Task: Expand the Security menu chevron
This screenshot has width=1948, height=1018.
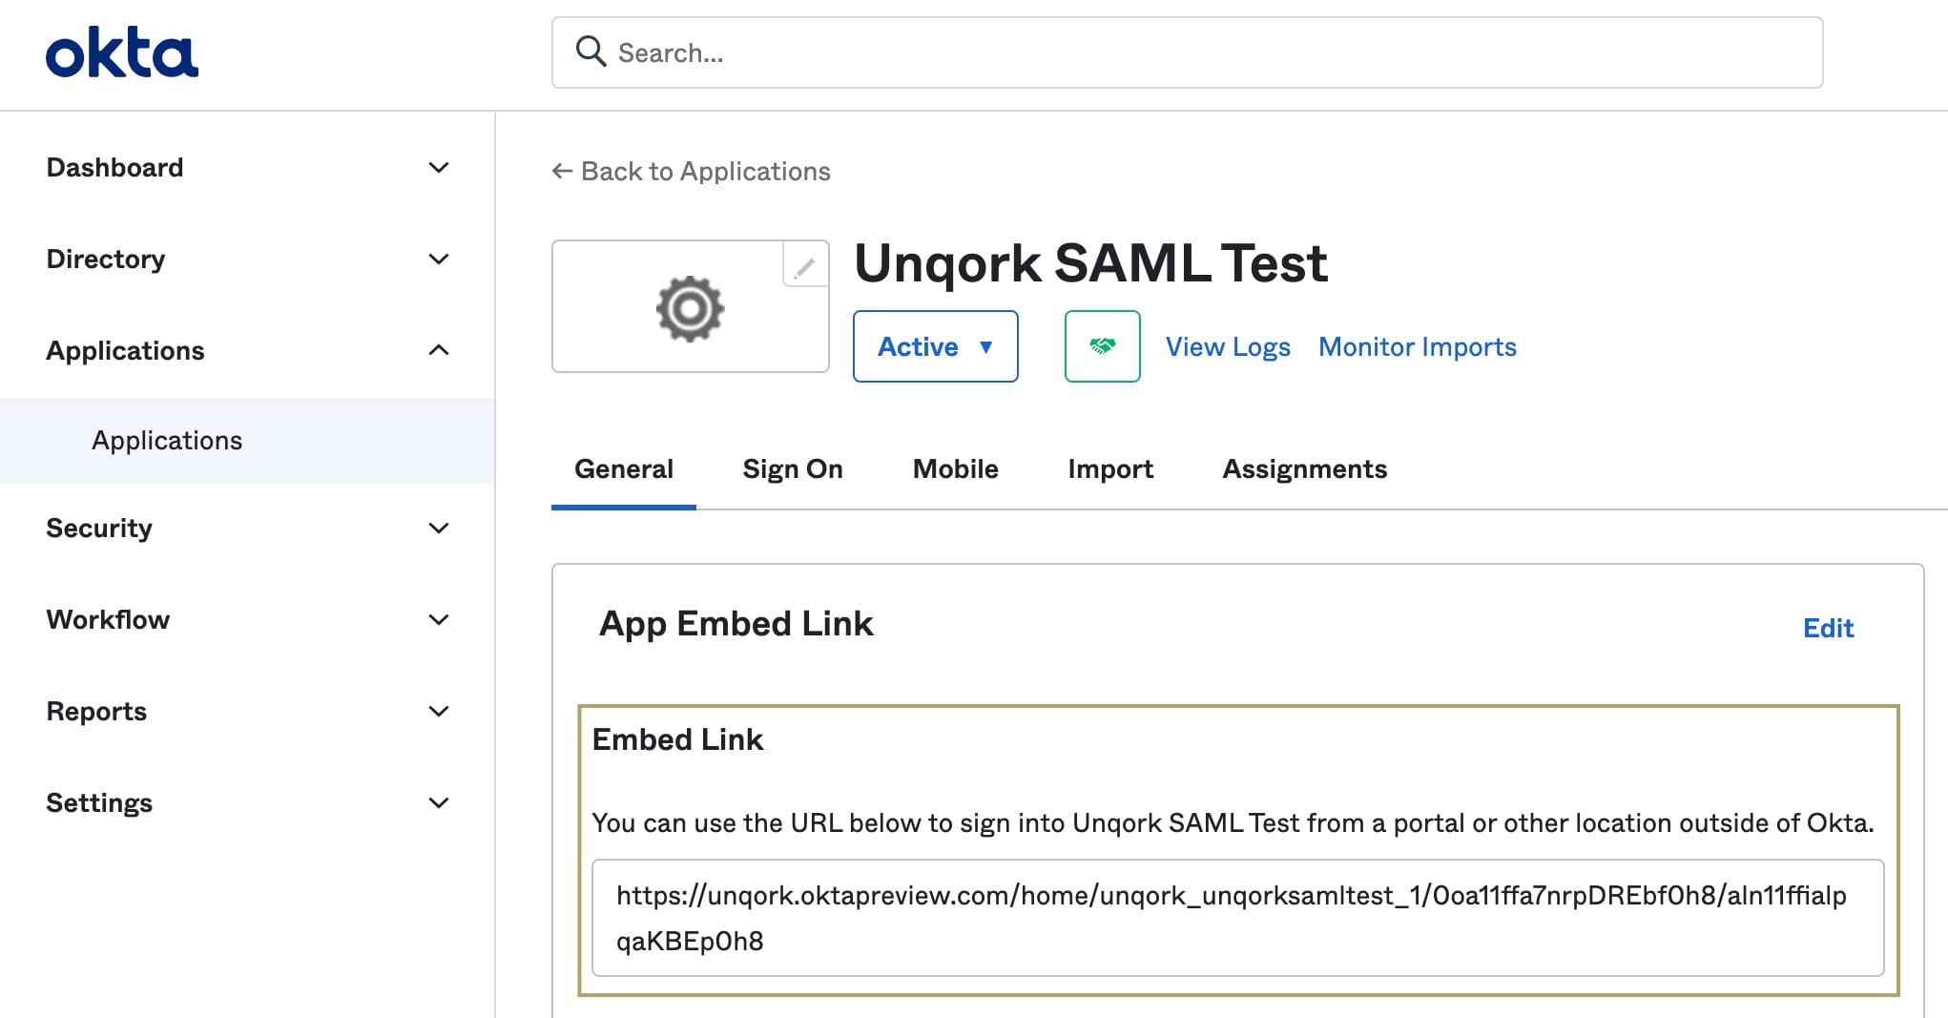Action: tap(439, 529)
